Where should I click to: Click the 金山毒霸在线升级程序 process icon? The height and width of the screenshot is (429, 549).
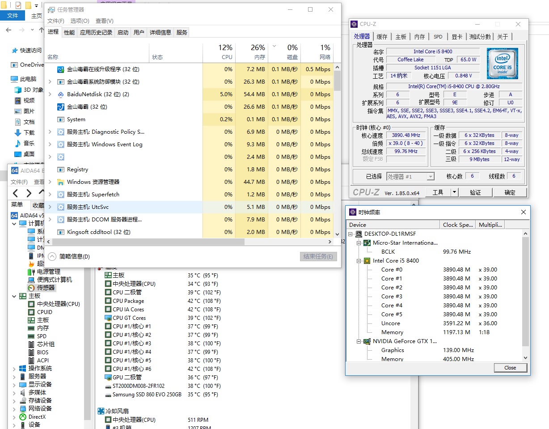tap(61, 69)
